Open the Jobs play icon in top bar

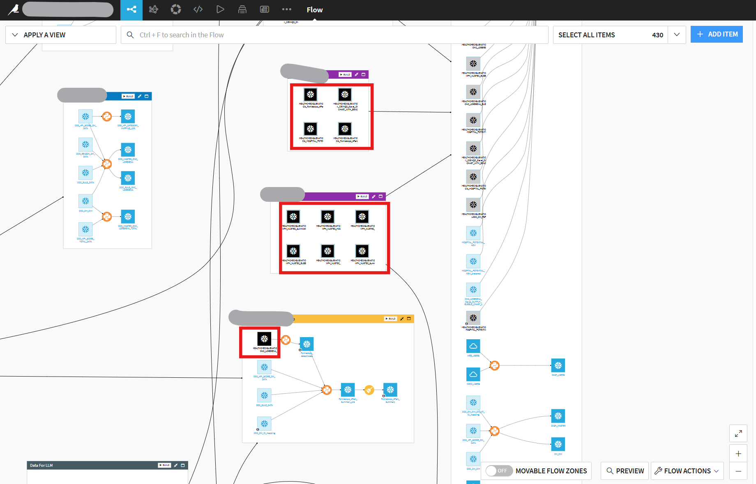pyautogui.click(x=220, y=9)
